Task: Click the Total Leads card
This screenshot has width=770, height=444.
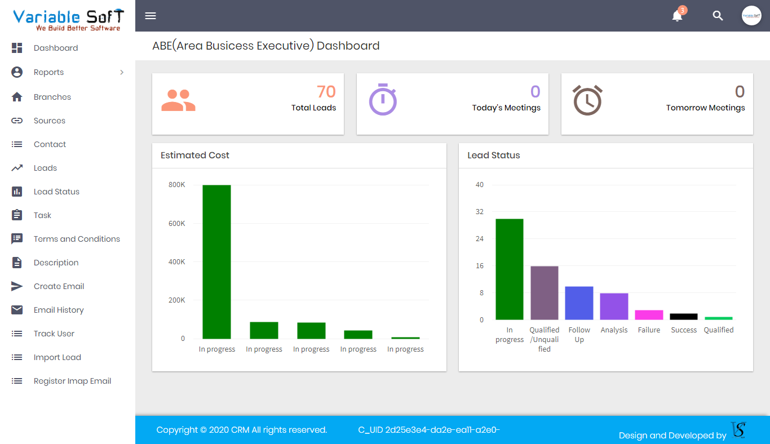Action: 248,104
